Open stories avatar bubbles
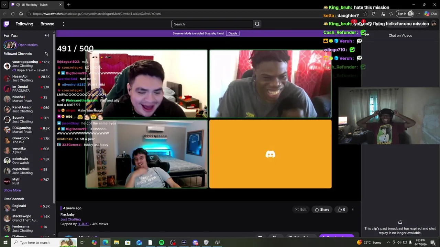 click(x=10, y=45)
